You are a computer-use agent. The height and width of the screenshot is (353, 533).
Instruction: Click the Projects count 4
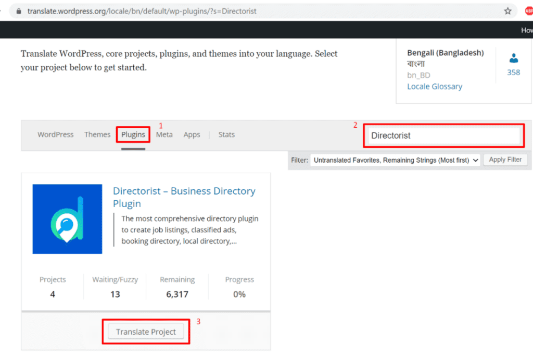tap(53, 294)
